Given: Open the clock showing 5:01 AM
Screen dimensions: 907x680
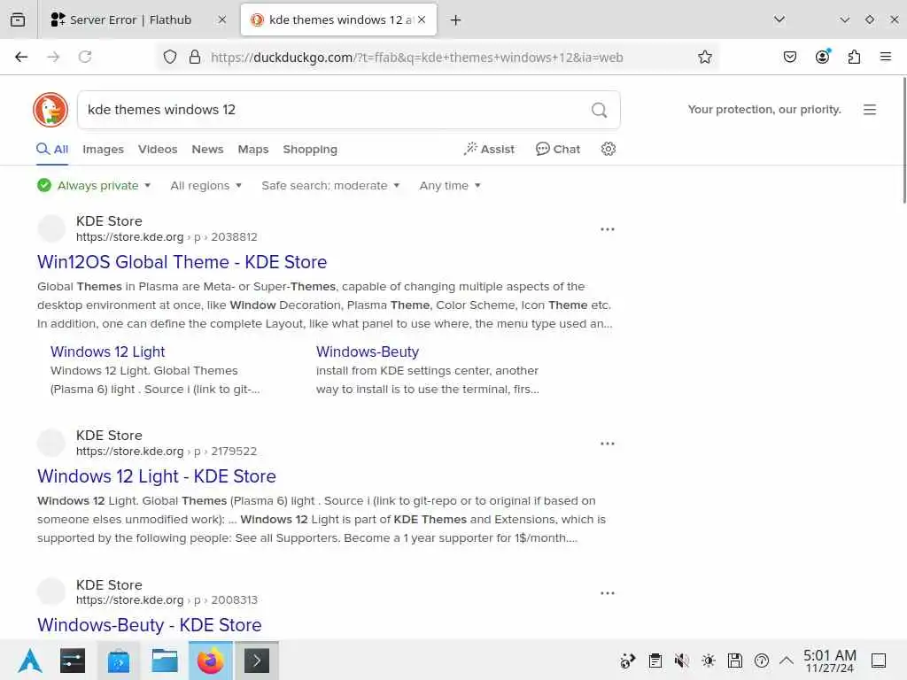Looking at the screenshot, I should (829, 661).
